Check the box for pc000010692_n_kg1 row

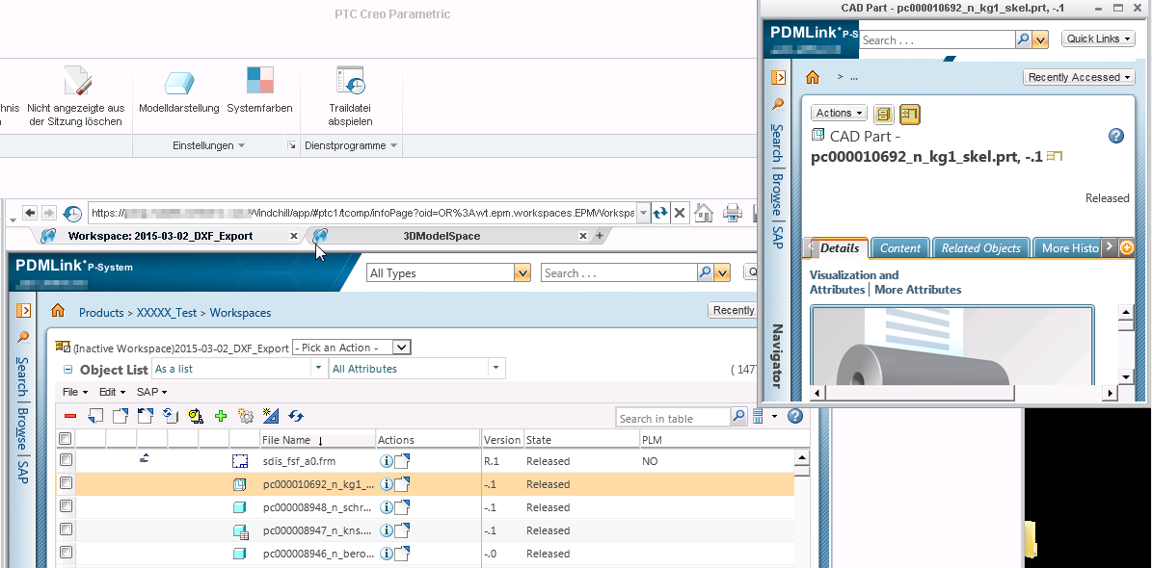[x=67, y=483]
